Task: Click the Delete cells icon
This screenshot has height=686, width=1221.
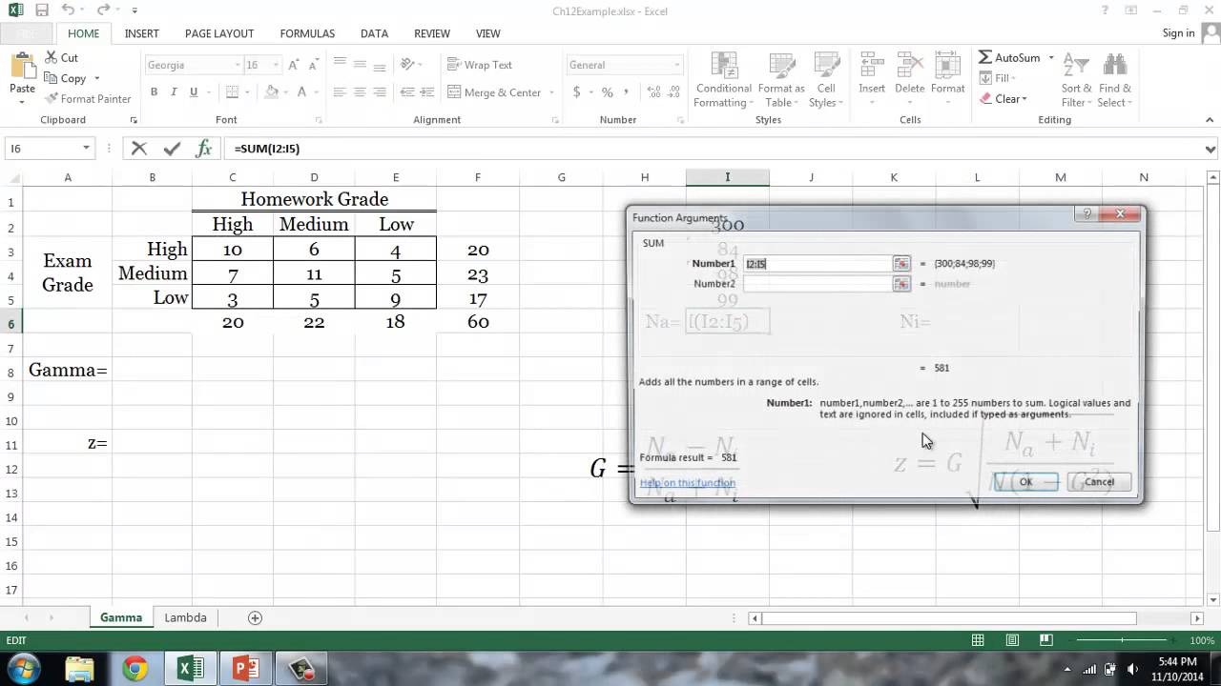Action: tap(909, 67)
